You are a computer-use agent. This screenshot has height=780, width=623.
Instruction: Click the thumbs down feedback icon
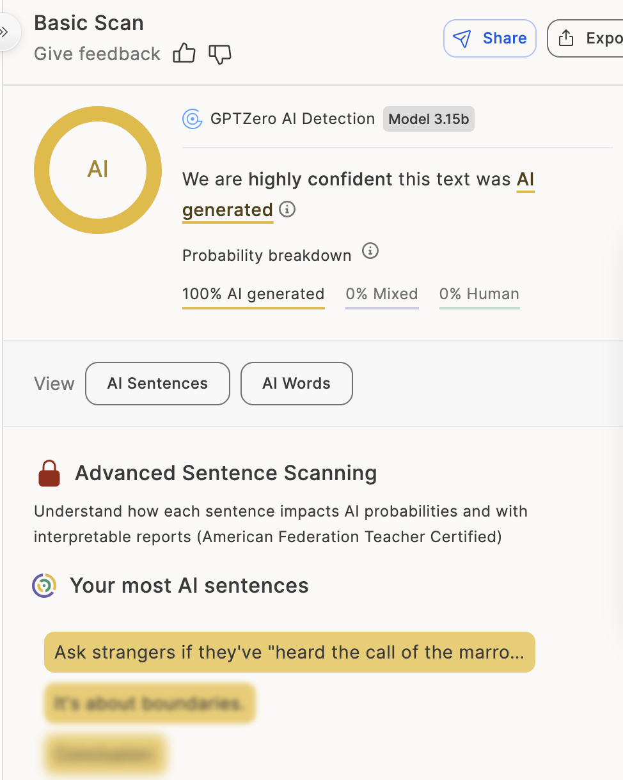[x=219, y=54]
